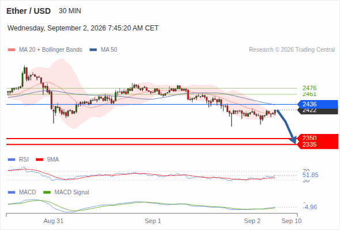Screen dimensions: 340x230
Task: Click the 9MA red legend swatch
Action: [39, 160]
